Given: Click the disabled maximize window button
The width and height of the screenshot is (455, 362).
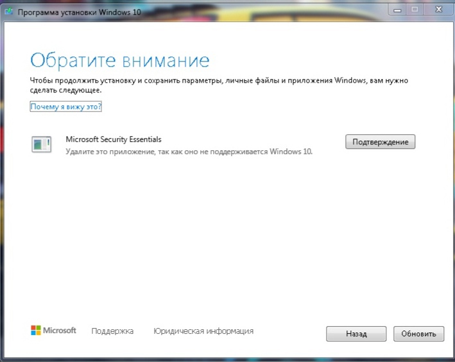Looking at the screenshot, I should (x=415, y=10).
